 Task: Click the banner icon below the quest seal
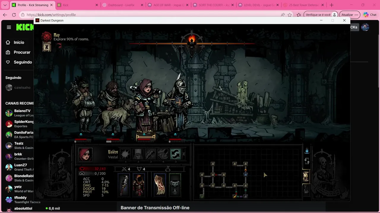pos(46,47)
